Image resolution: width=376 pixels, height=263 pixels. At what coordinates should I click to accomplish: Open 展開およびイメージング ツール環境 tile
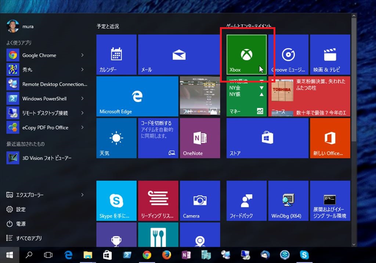(330, 201)
